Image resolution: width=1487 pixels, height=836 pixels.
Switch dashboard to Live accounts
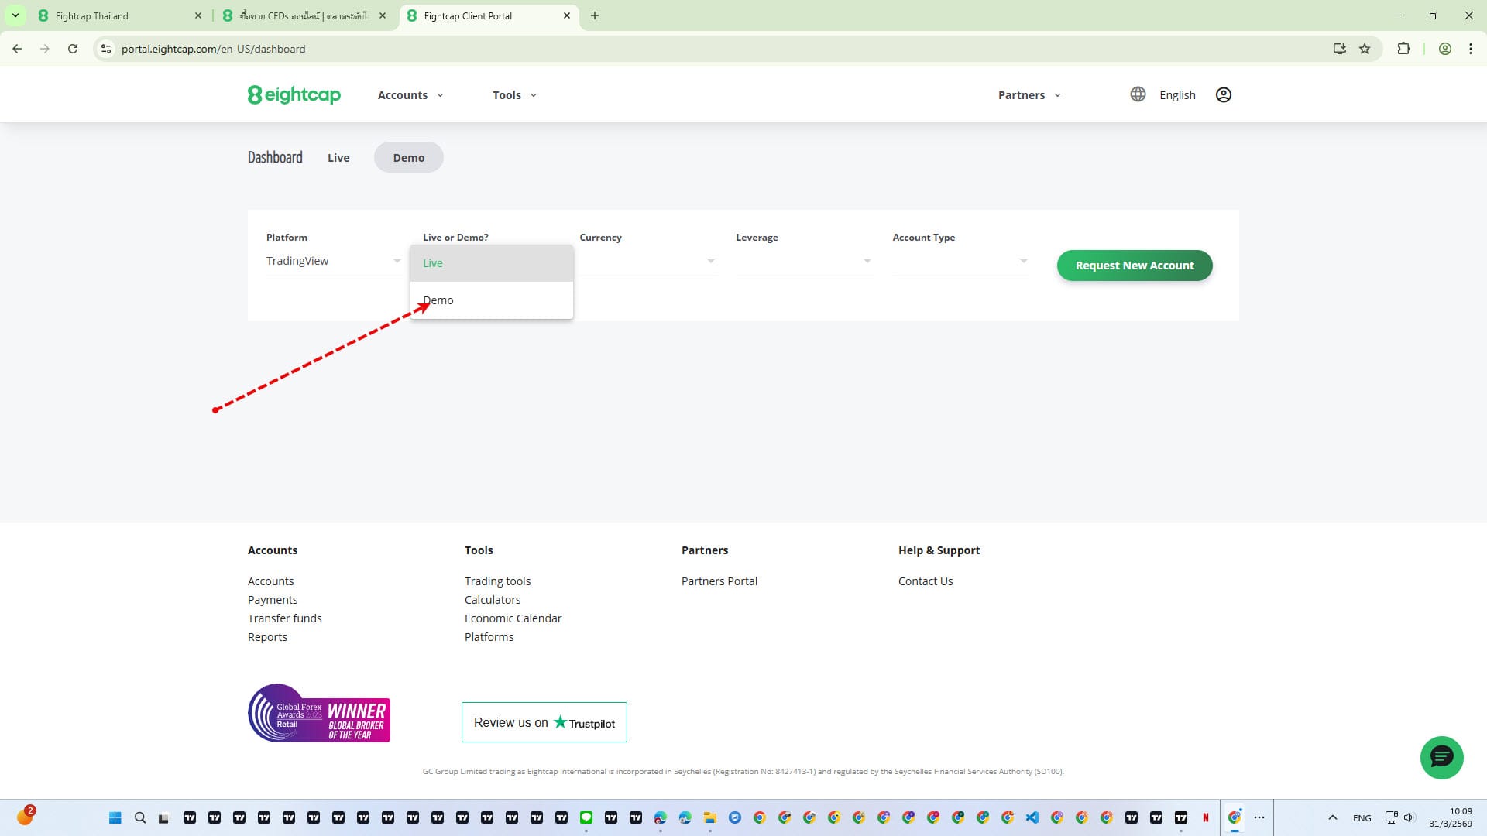point(338,158)
